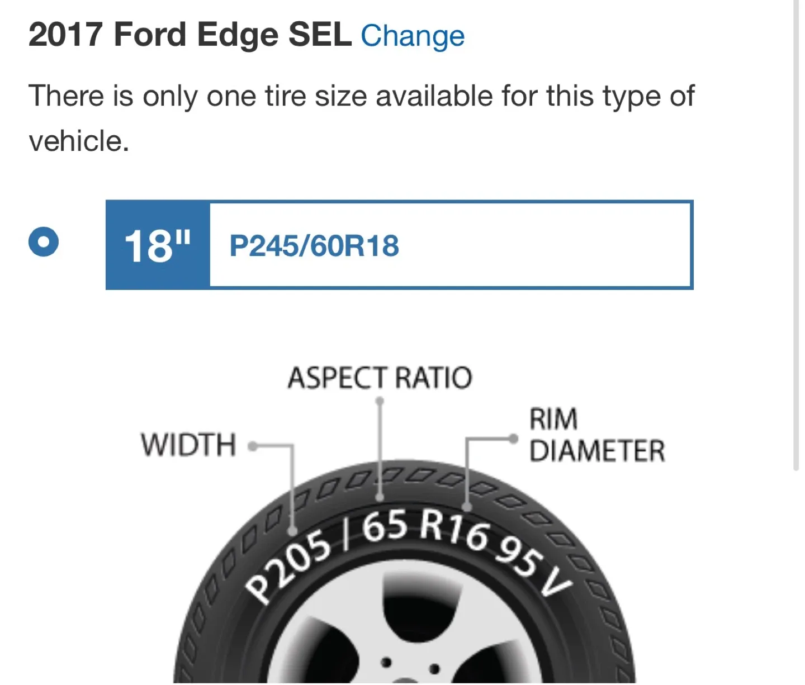Screen dimensions: 805x685
Task: Click the ASPECT RATIO label above tire
Action: point(380,378)
